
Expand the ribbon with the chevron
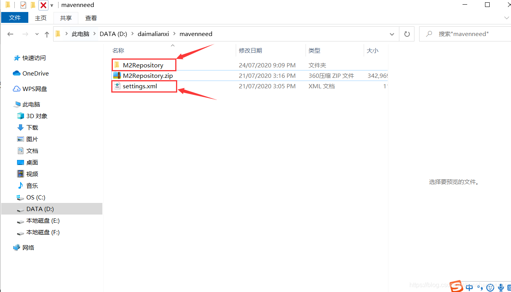[506, 18]
